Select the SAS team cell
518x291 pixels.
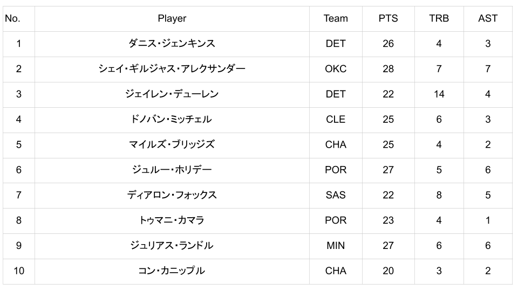tap(336, 195)
